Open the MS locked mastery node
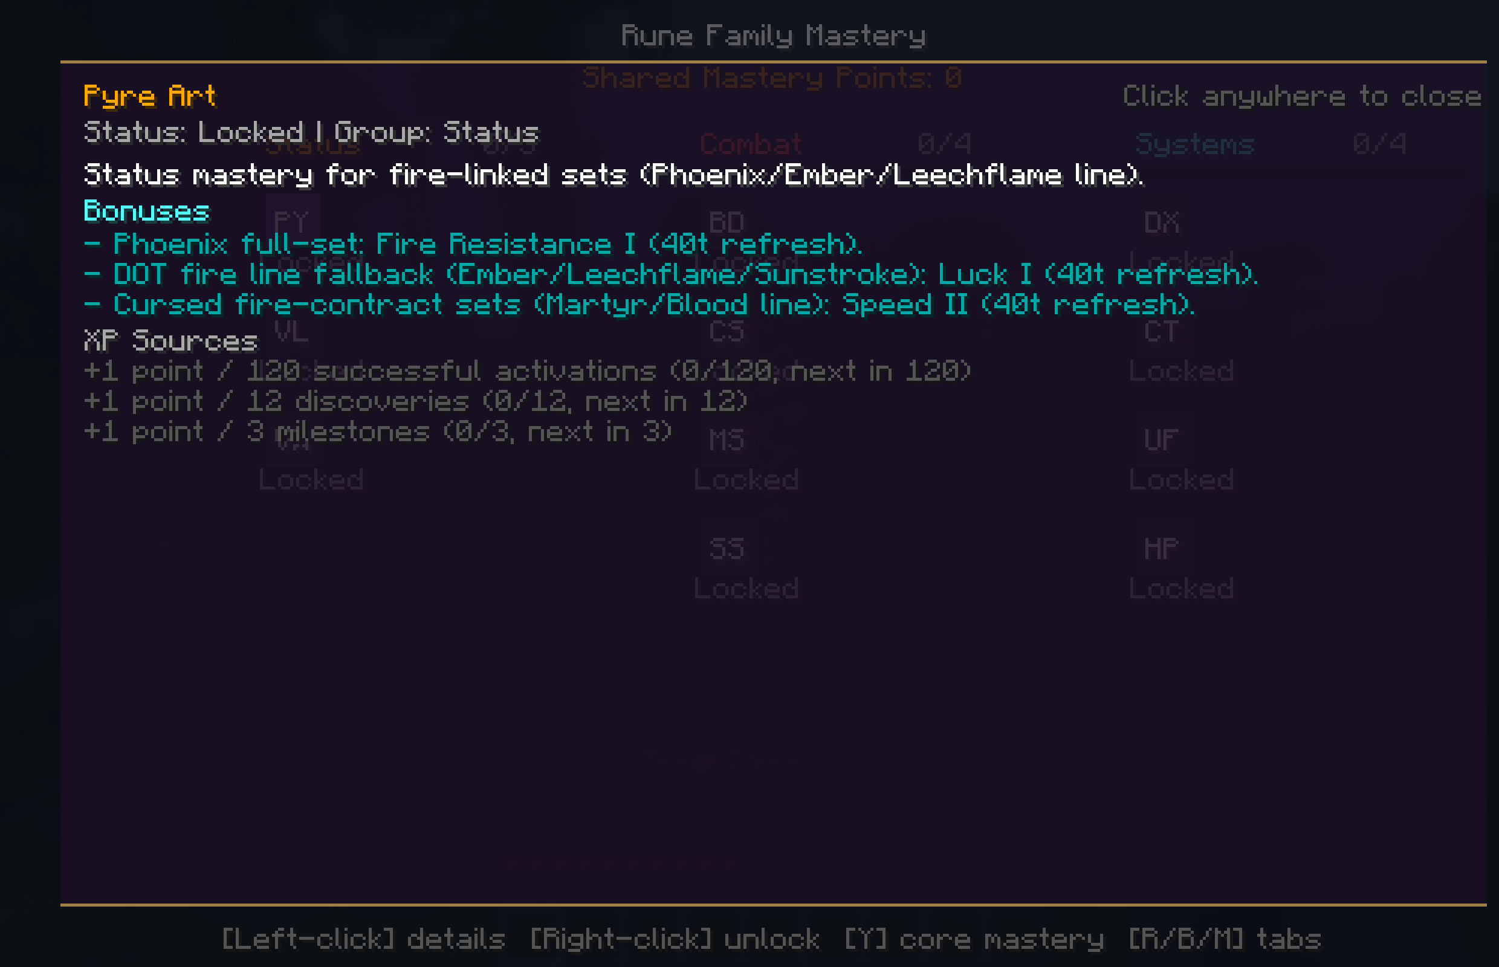 pyautogui.click(x=727, y=439)
